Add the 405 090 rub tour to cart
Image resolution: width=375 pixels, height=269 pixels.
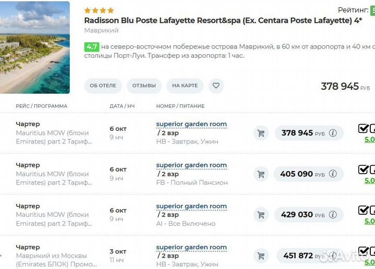point(261,174)
